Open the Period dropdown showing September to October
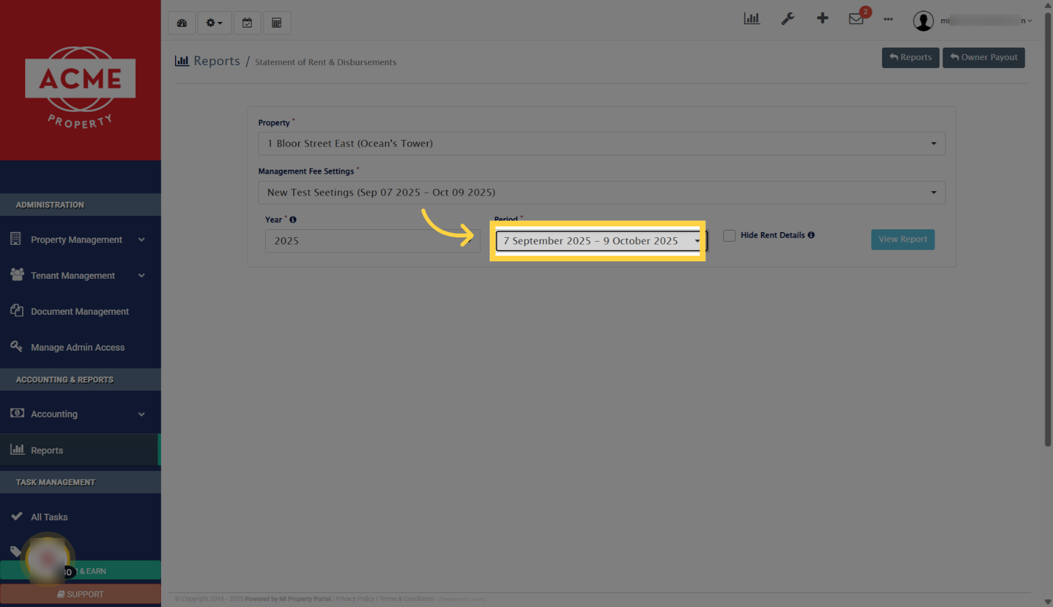The image size is (1053, 607). coord(599,241)
